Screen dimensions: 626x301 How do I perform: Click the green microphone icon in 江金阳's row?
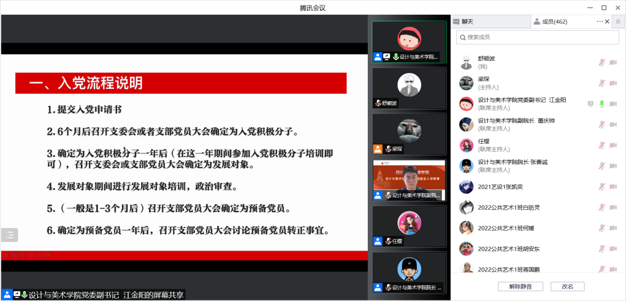pyautogui.click(x=602, y=104)
